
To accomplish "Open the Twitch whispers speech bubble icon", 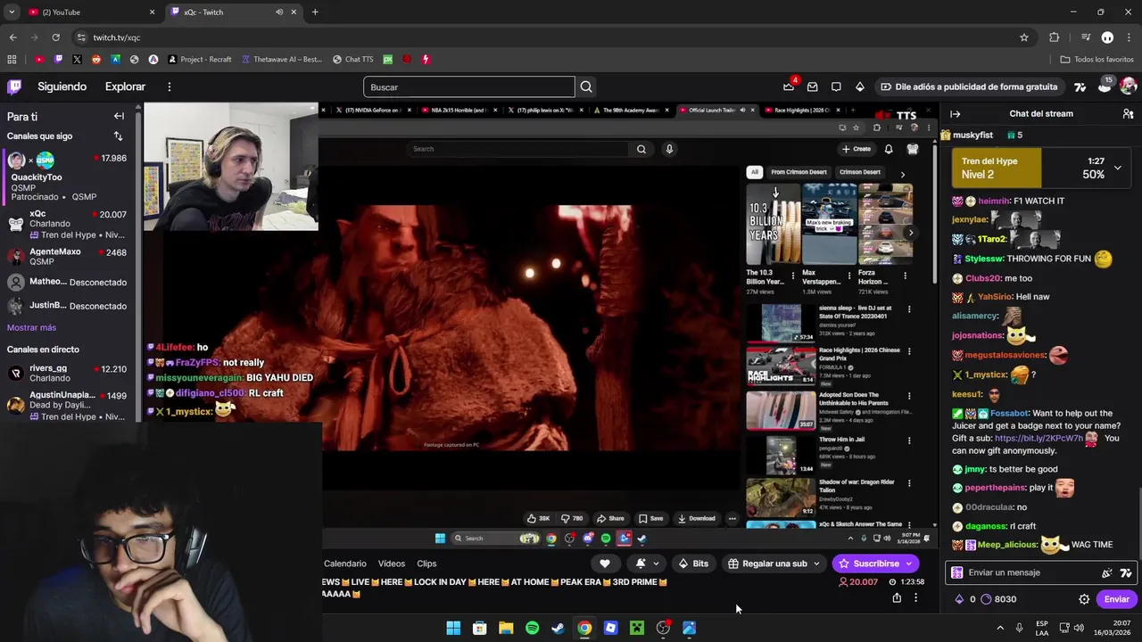I will [x=836, y=86].
